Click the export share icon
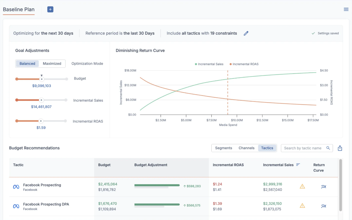This screenshot has height=220, width=352. point(340,148)
